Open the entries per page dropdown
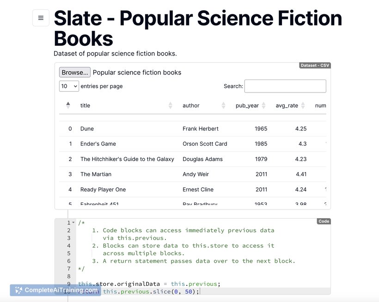The image size is (379, 302). (69, 86)
